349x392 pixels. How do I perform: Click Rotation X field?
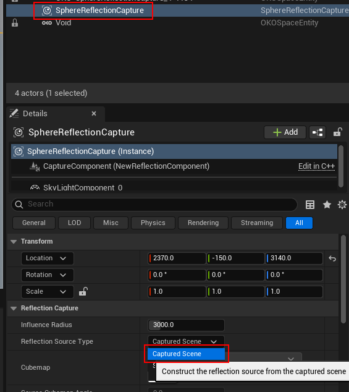point(177,275)
